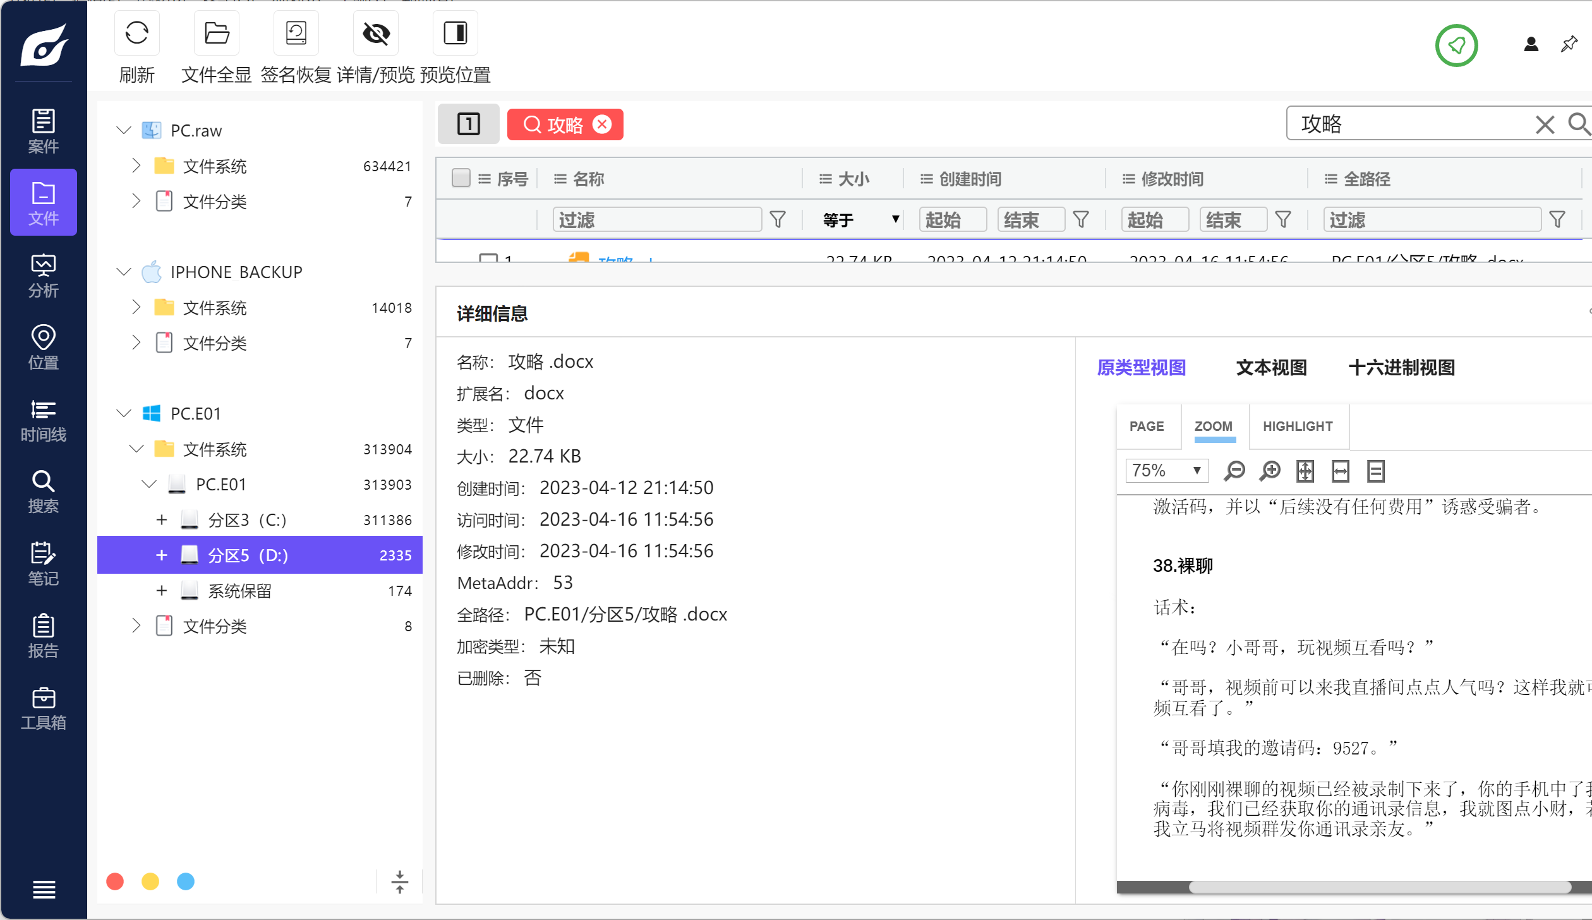
Task: Click the 刷新 refresh icon
Action: point(136,33)
